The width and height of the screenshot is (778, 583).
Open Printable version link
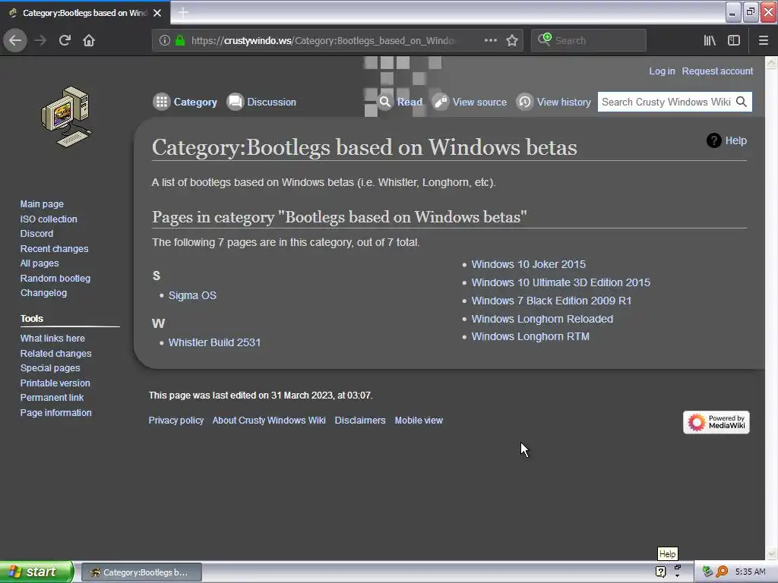click(x=55, y=383)
